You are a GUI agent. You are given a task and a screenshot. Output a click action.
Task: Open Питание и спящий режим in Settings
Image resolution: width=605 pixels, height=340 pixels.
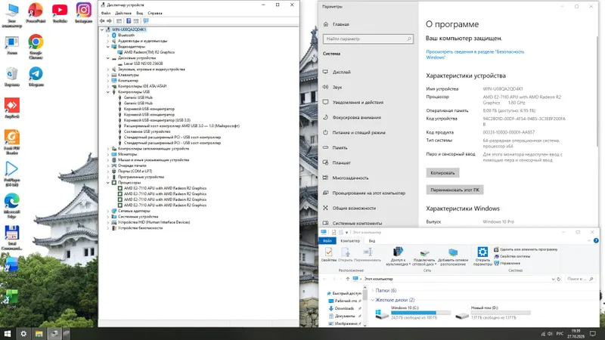tap(358, 132)
